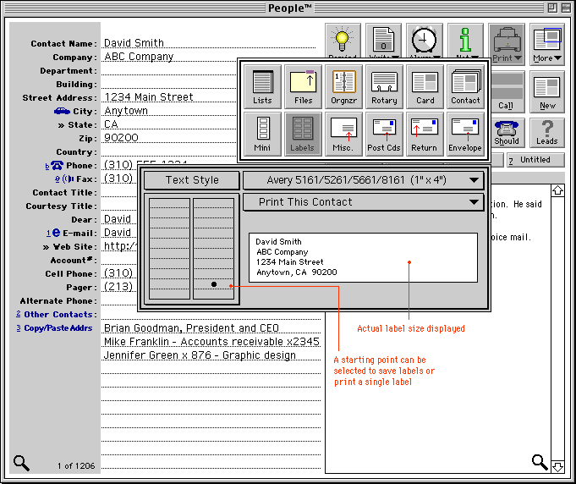Pick the Mini list format icon
This screenshot has height=484, width=576.
click(262, 134)
